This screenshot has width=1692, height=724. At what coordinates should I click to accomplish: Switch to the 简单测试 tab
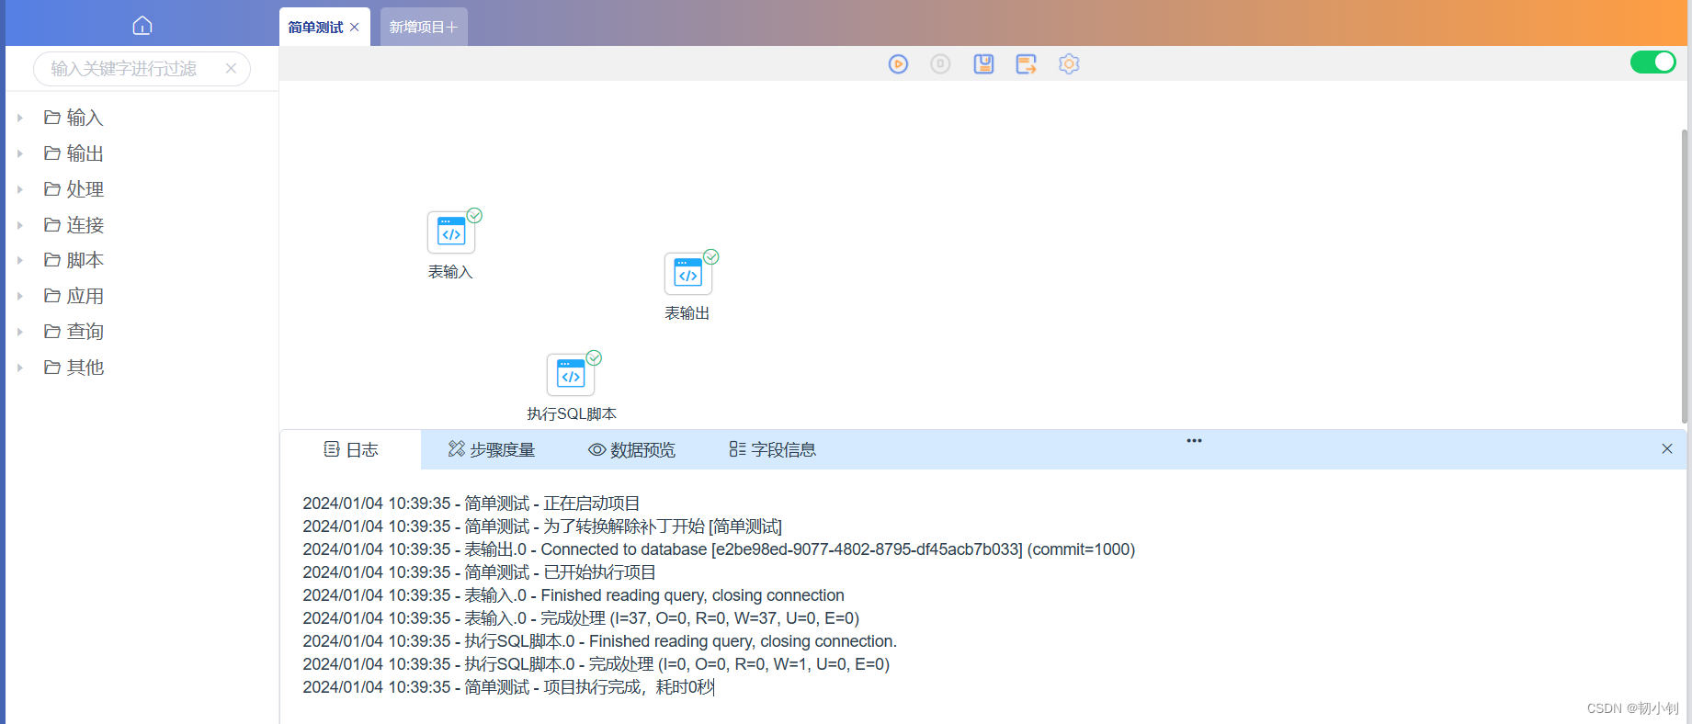click(x=315, y=28)
